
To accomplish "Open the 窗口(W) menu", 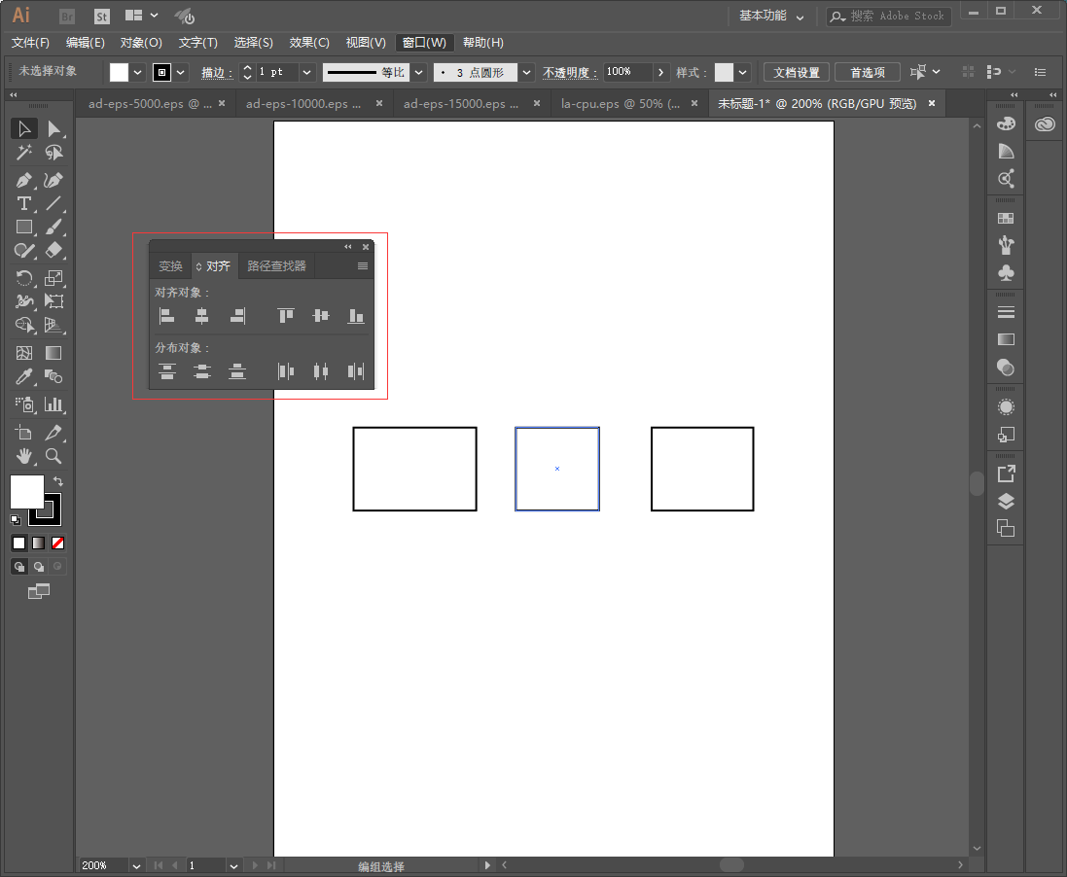I will (x=424, y=42).
